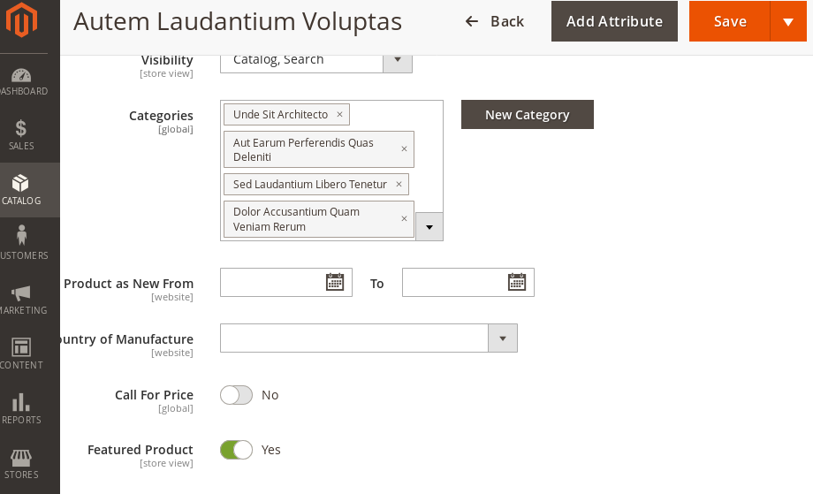Expand the Visibility dropdown
The width and height of the screenshot is (813, 494).
(x=398, y=60)
